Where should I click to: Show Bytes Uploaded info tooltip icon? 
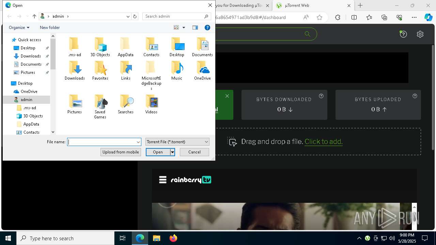415,96
